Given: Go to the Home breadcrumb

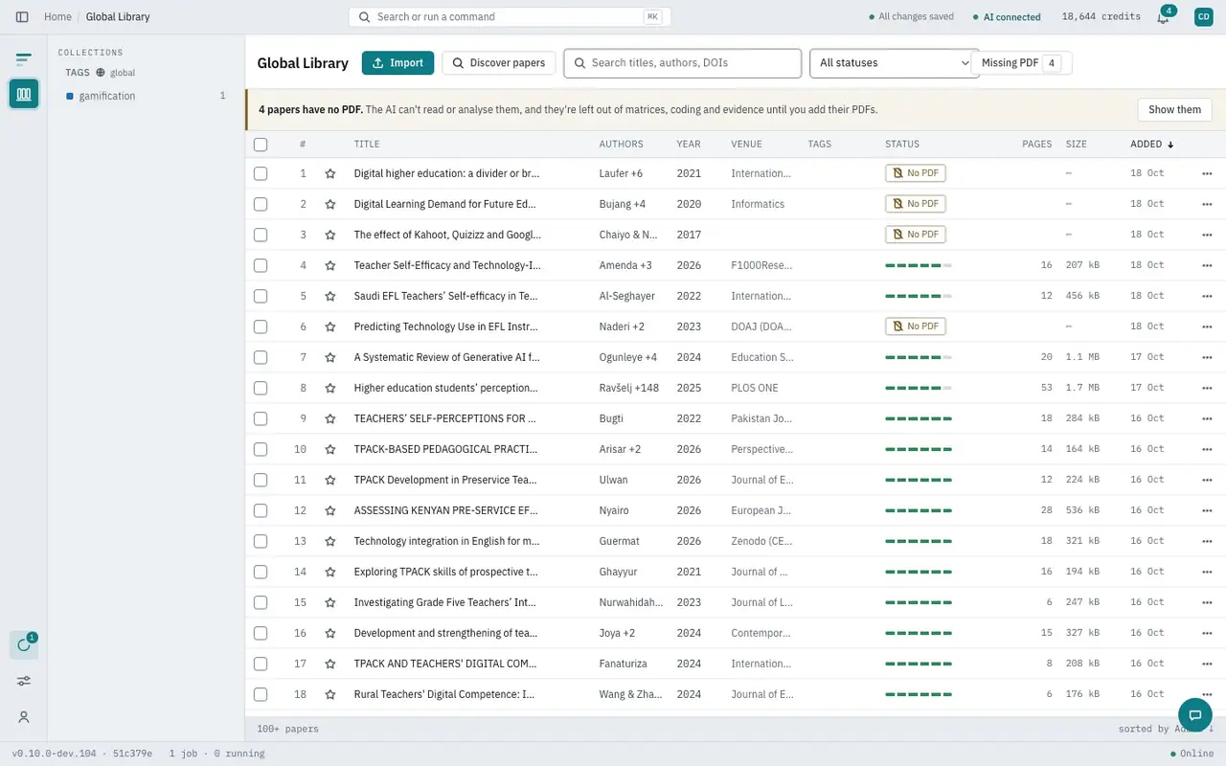Looking at the screenshot, I should coord(57,16).
